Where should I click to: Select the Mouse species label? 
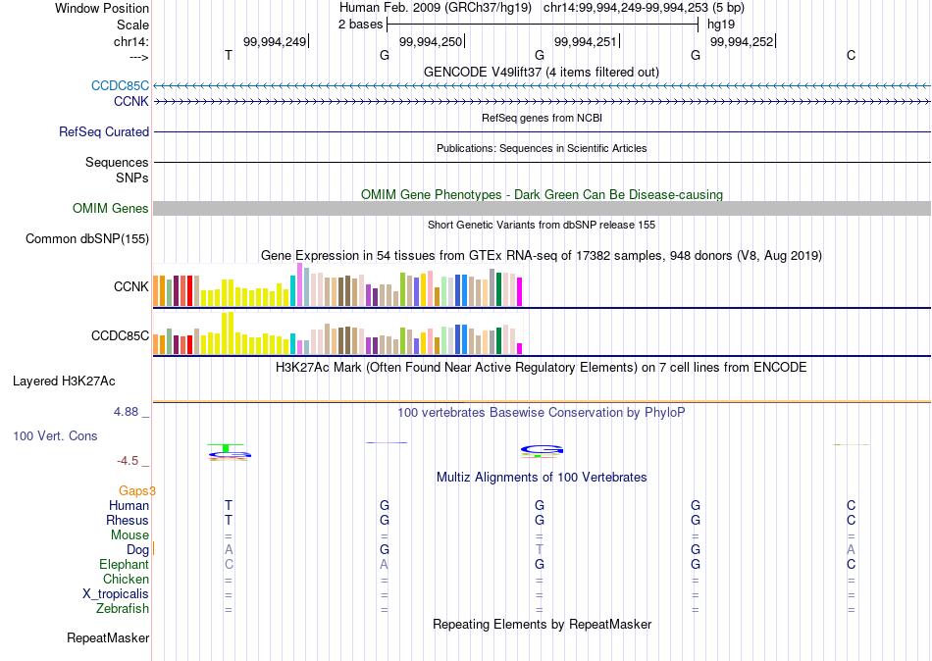(130, 535)
